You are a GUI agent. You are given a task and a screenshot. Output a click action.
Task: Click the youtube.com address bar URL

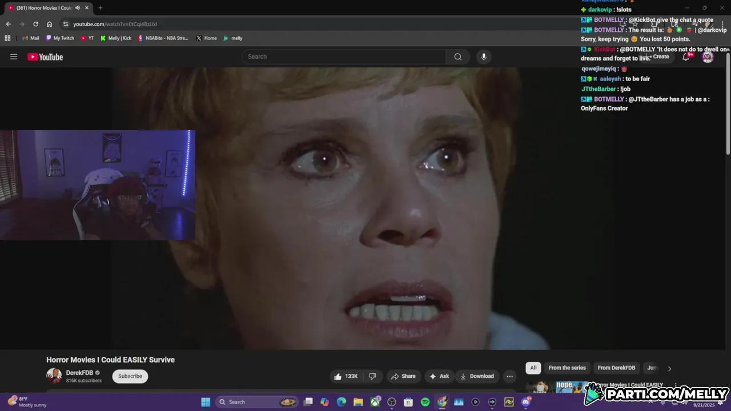(115, 24)
